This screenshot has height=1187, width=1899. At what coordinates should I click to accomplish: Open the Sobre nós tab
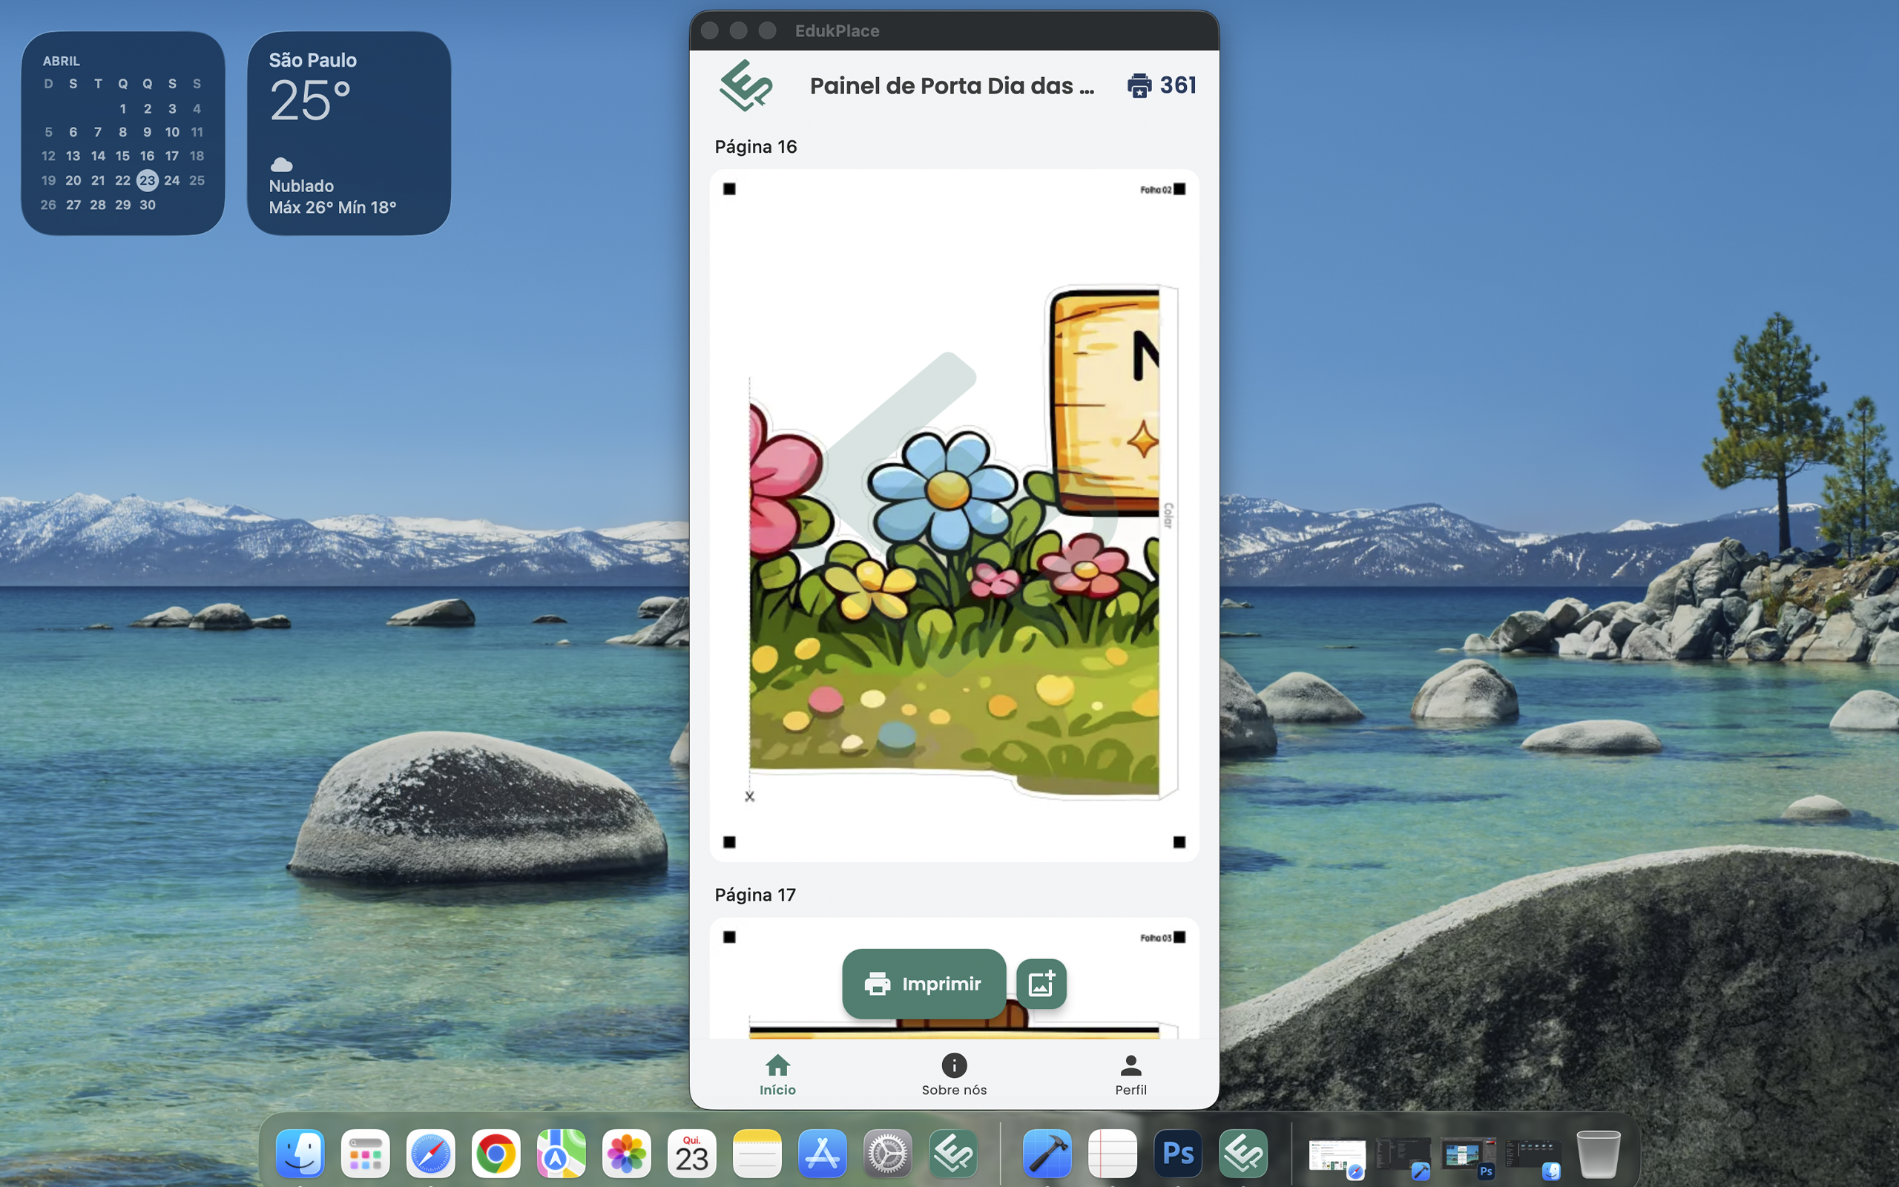(954, 1075)
